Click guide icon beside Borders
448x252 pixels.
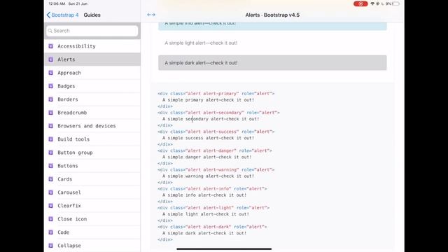click(x=51, y=99)
